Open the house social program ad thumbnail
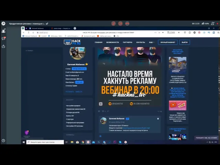220x165 pixels. pyautogui.click(x=177, y=65)
